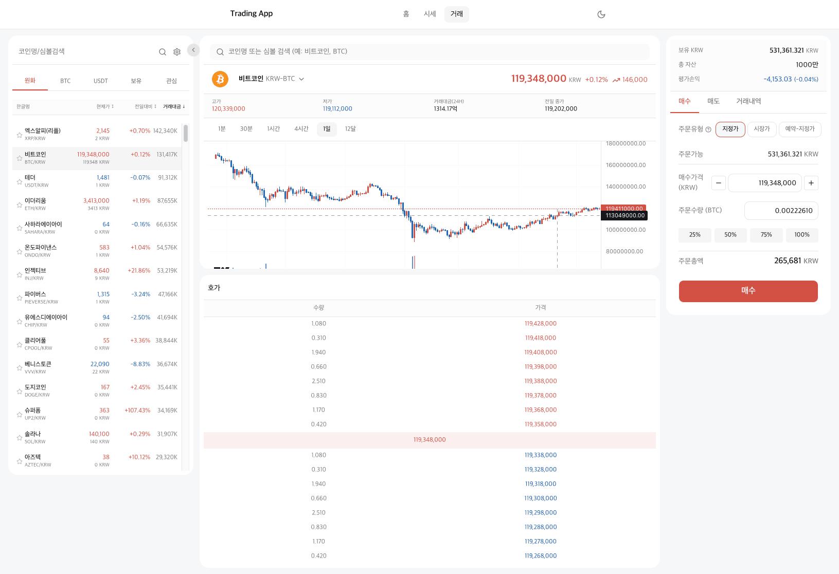Switch to the BTC market tab
Screen dimensions: 839x574
click(65, 81)
